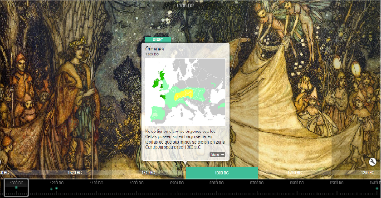Click event dot just before 1200 BC
Screen dimensions: 381x198
point(51,189)
